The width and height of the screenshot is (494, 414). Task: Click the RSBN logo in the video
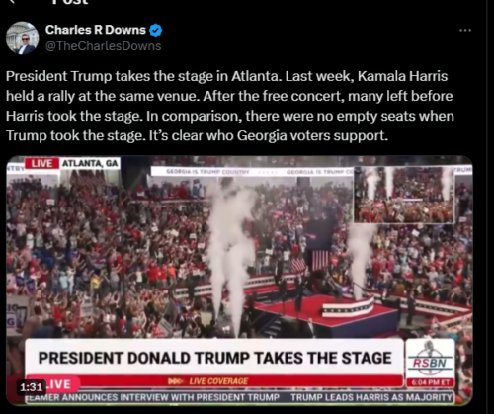click(430, 359)
